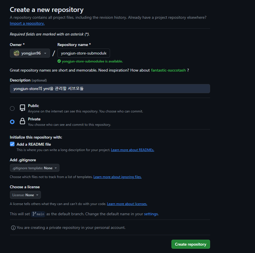Screen dimensions: 255x253
Task: Click the main branch icon badge
Action: point(38,214)
